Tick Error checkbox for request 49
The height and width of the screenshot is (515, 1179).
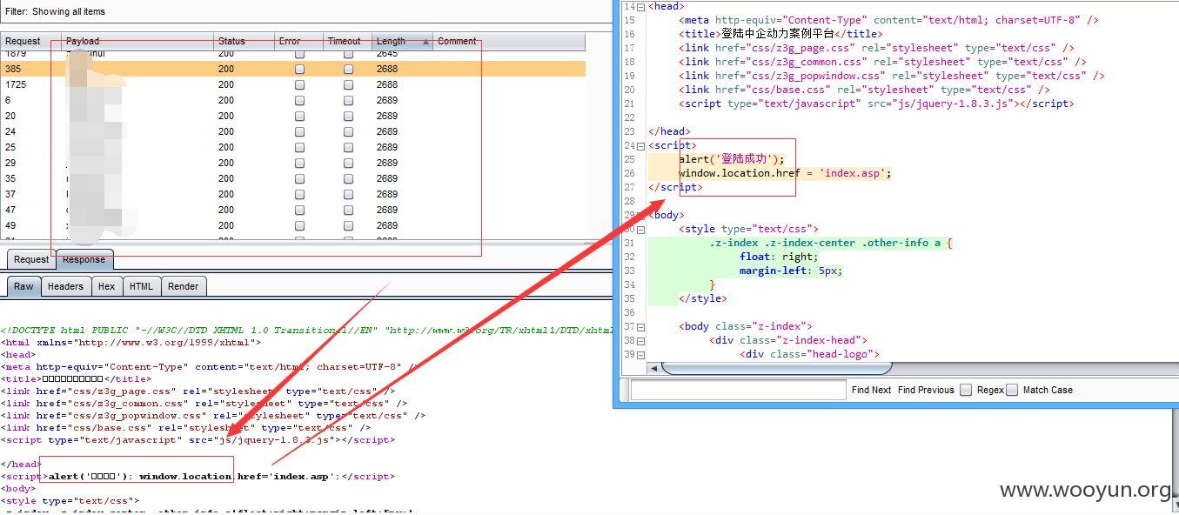point(299,225)
